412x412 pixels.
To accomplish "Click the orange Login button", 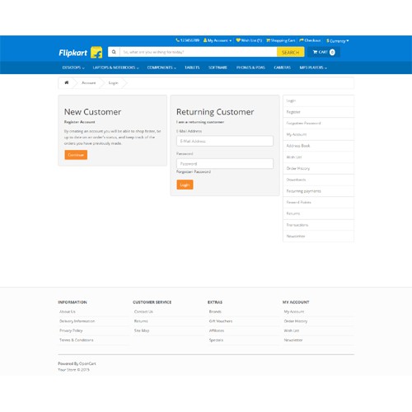I will (185, 185).
